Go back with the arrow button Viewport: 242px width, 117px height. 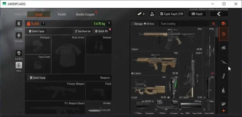click(x=219, y=14)
